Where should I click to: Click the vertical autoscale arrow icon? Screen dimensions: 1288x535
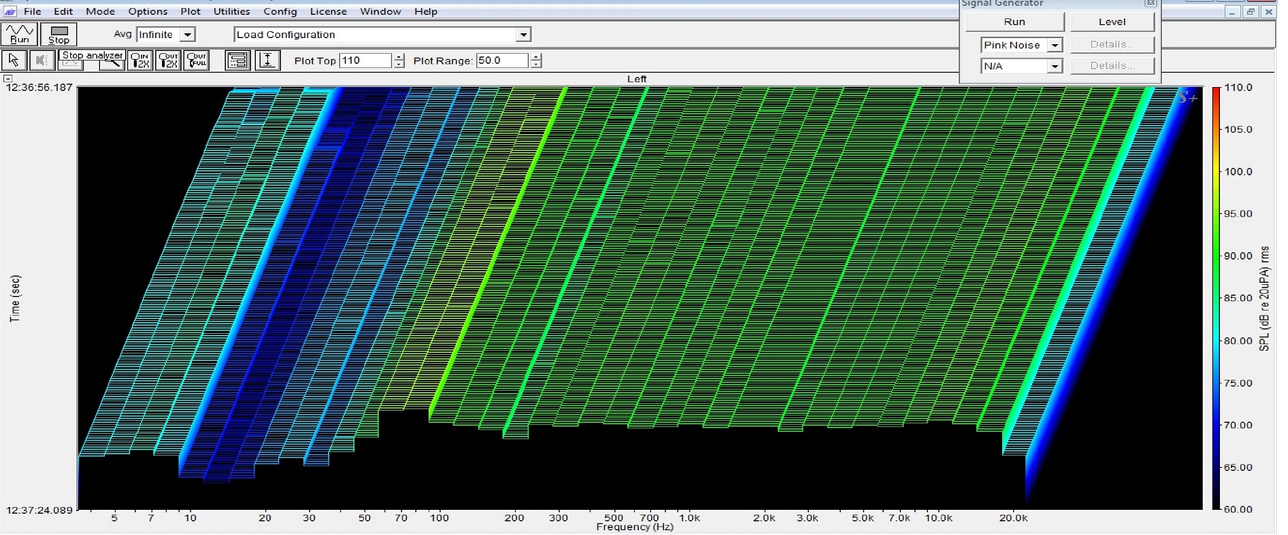(267, 61)
